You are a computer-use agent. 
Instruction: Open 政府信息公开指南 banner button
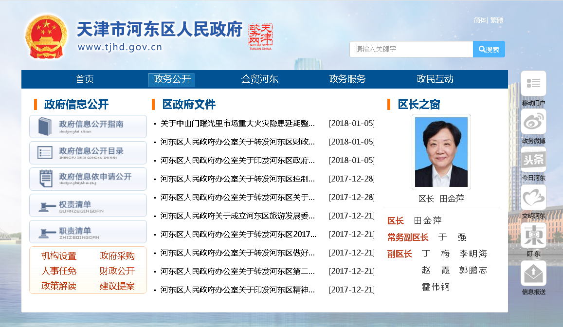pos(88,127)
